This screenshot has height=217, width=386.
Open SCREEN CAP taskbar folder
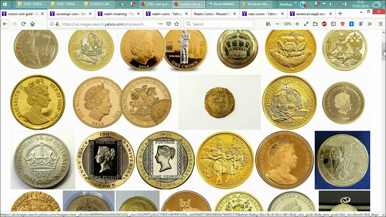(98, 4)
